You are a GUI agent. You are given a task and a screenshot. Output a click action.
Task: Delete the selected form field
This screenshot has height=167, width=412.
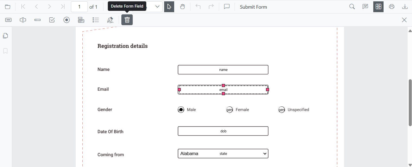[127, 20]
